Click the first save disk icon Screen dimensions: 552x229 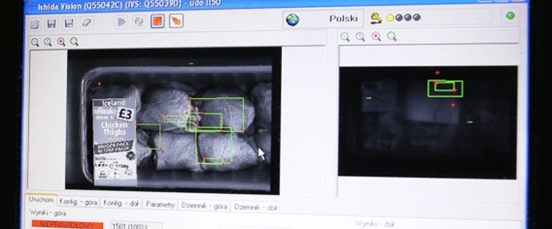[52, 23]
